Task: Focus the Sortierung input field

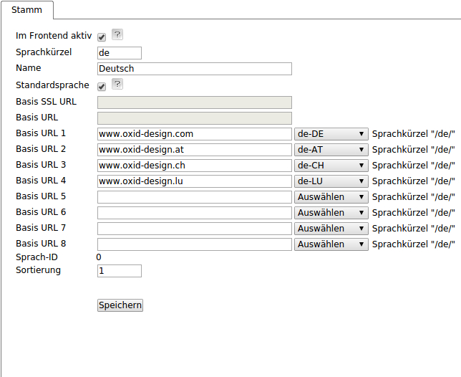Action: (x=120, y=271)
